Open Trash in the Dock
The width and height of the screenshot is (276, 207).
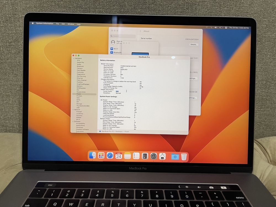[184, 157]
